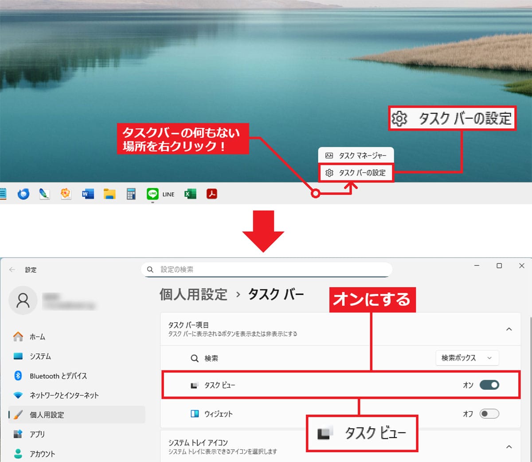Open Thunderbird from the taskbar
Viewport: 532px width, 462px height.
[23, 194]
